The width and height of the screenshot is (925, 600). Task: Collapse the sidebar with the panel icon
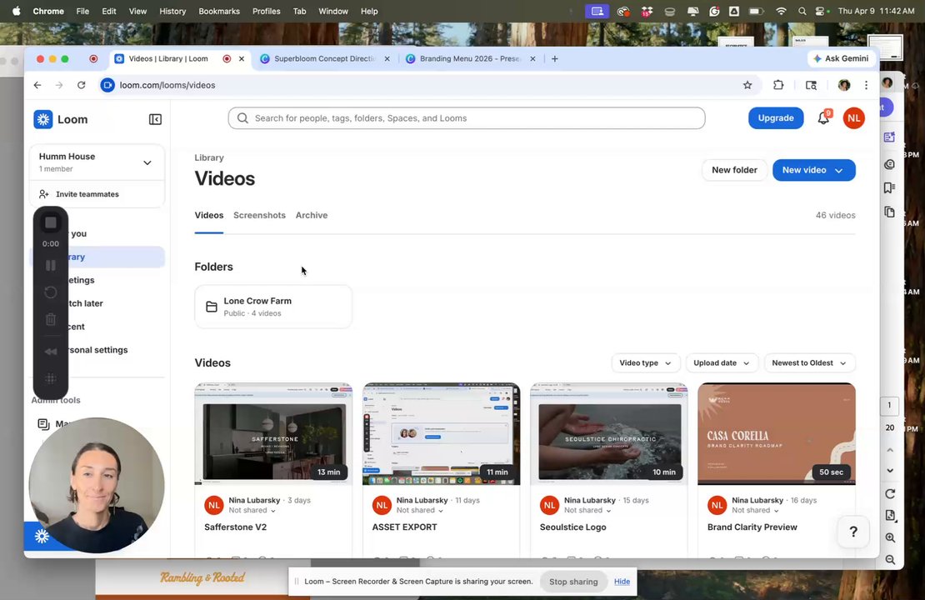[x=155, y=119]
